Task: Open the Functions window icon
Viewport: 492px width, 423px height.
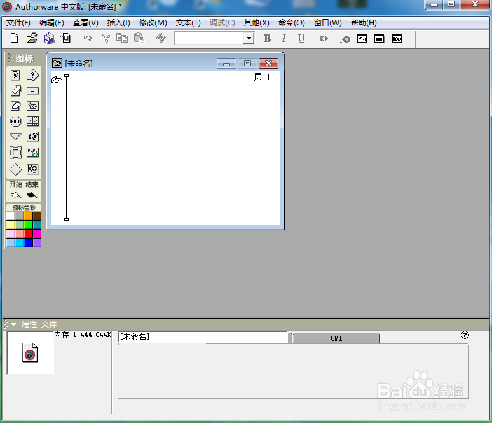Action: (362, 39)
